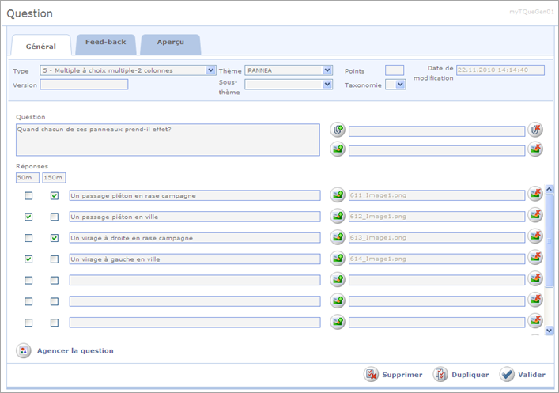Switch to the Feed-back tab
The width and height of the screenshot is (559, 393).
(x=105, y=43)
